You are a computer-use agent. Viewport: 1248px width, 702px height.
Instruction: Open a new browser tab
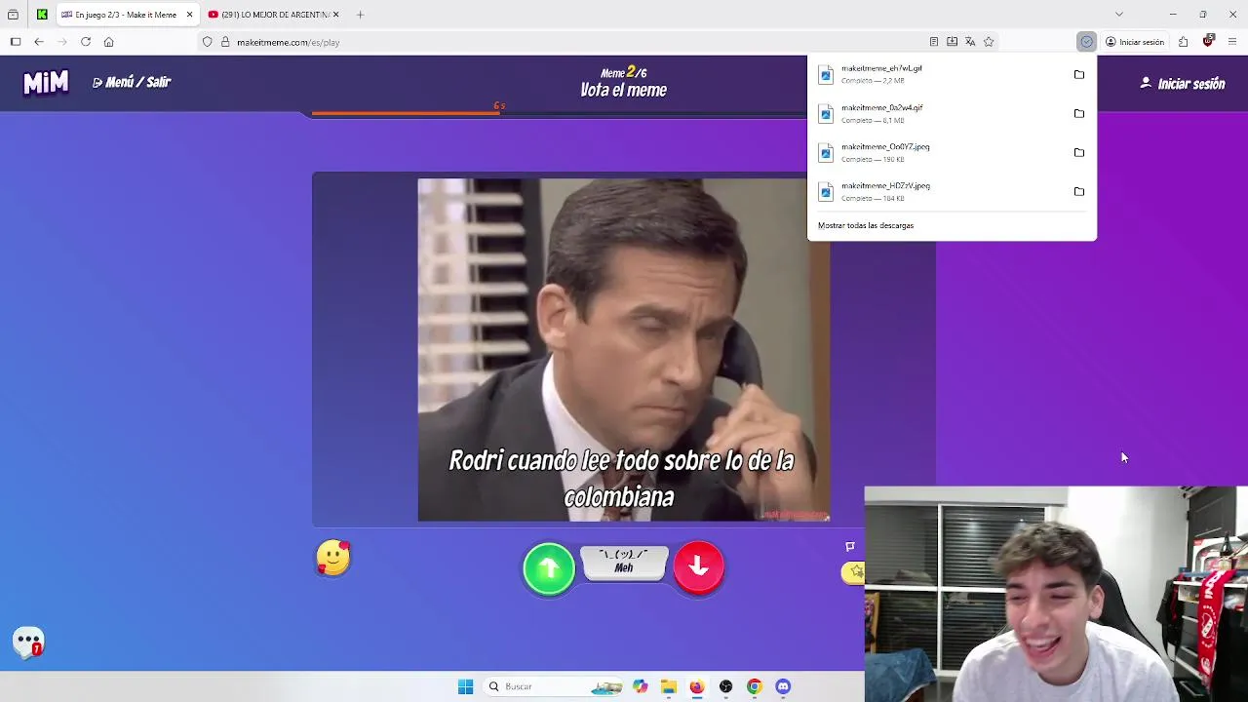coord(360,15)
